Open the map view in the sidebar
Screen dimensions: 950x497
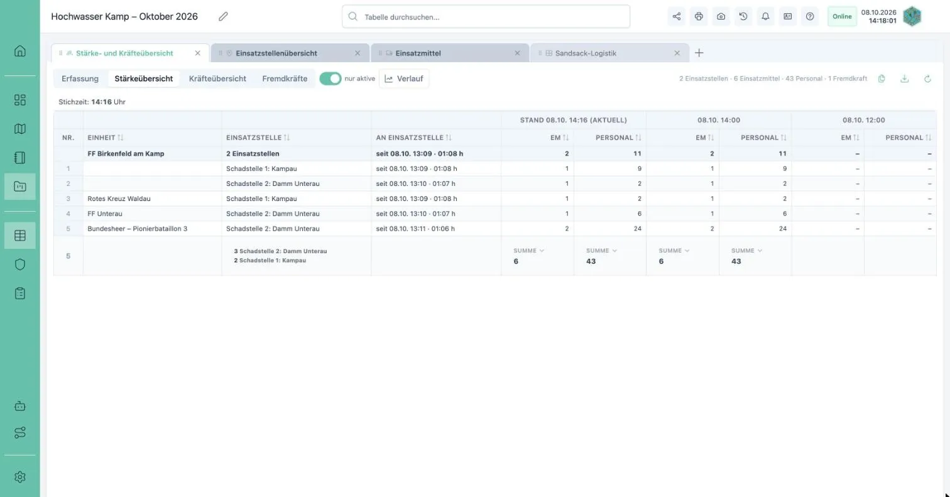(20, 129)
